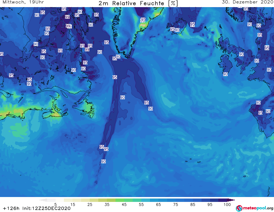This screenshot has height=212, width=274.
Task: Click the meteopool circular logo icon
Action: click(239, 208)
